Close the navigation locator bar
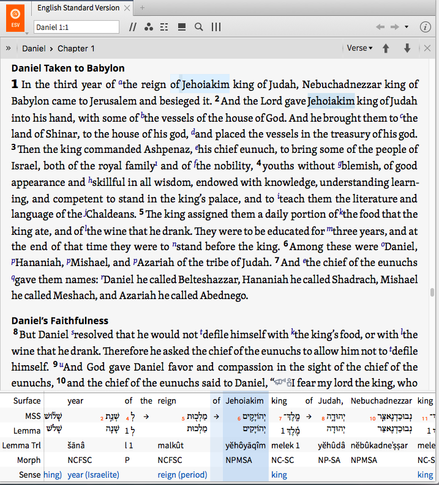 pyautogui.click(x=427, y=48)
